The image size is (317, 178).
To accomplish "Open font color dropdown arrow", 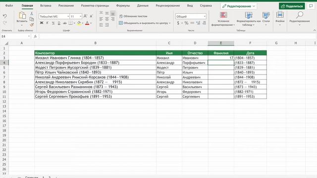I will [x=91, y=23].
